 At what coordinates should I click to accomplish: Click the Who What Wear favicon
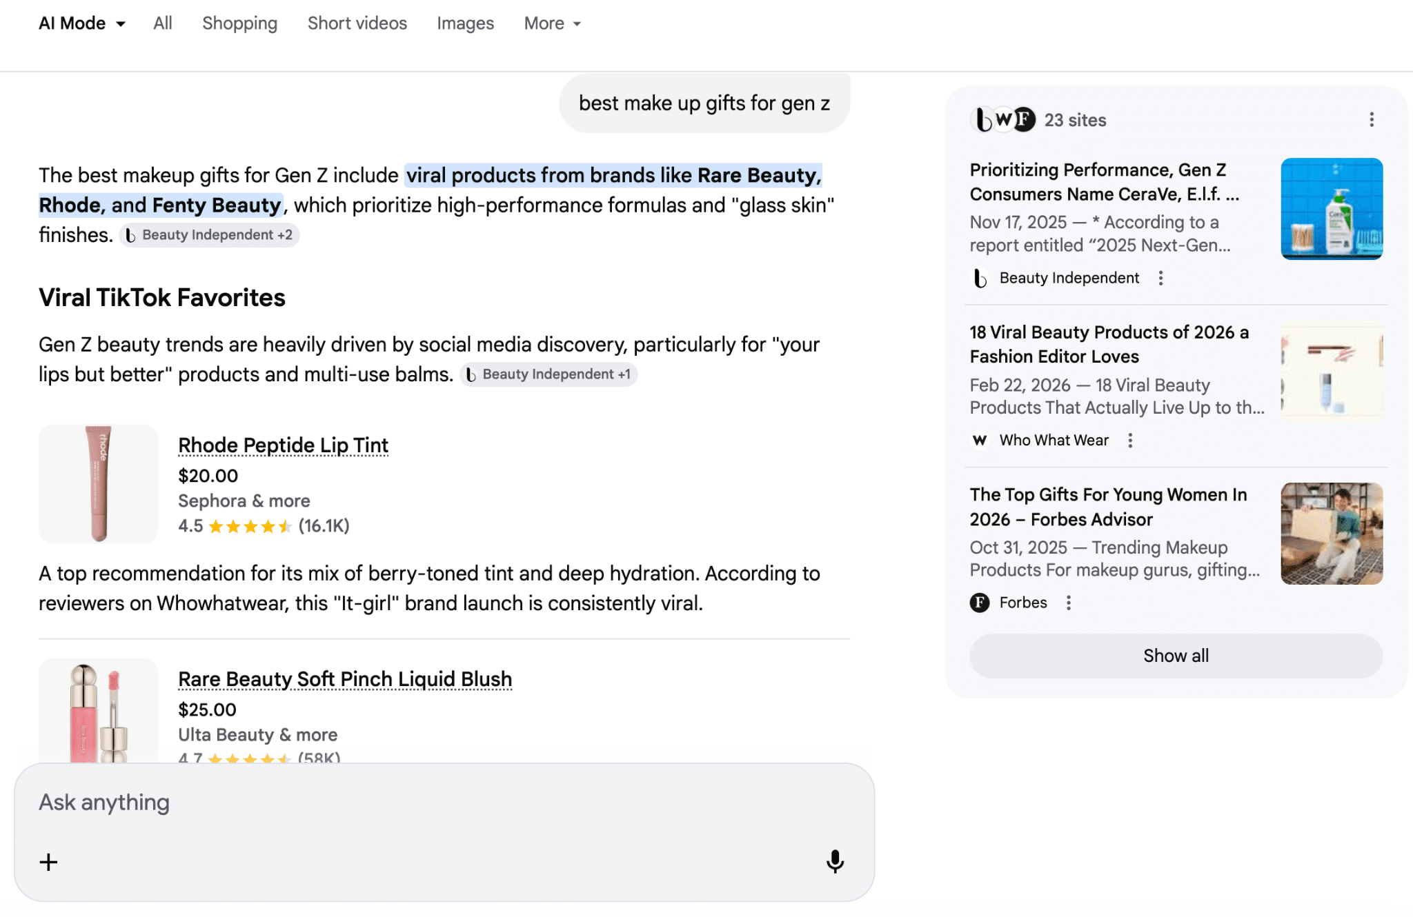tap(980, 441)
